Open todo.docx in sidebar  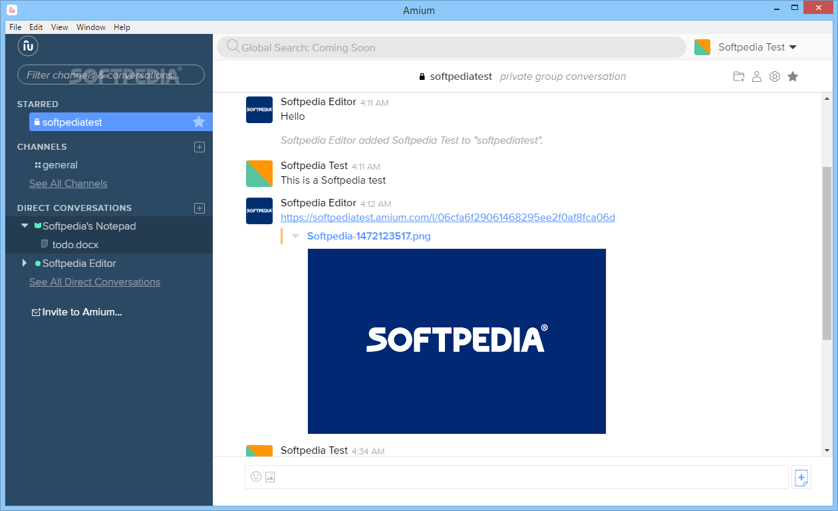pos(75,245)
